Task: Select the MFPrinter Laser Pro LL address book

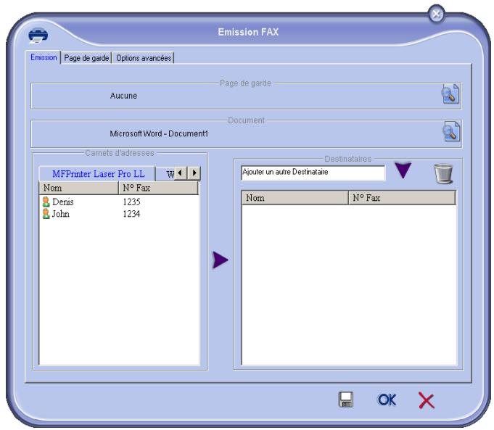Action: click(x=98, y=173)
